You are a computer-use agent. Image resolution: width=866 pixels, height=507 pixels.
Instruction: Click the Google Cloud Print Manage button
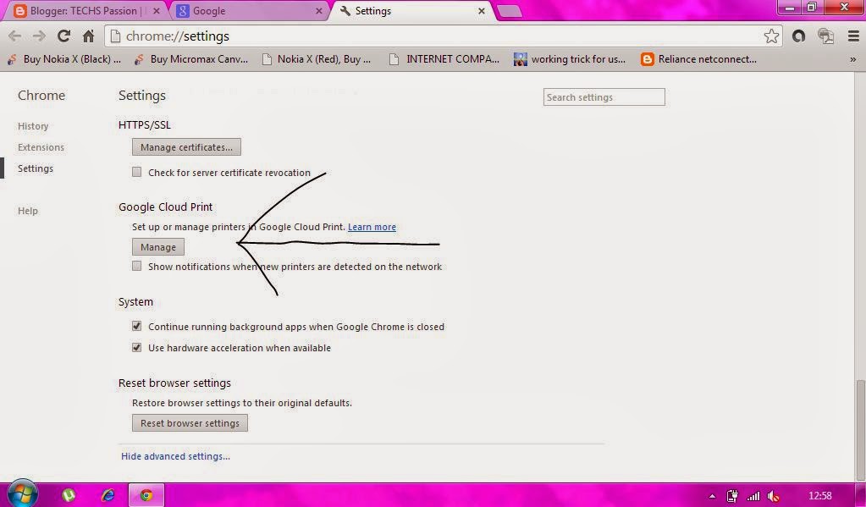[x=158, y=247]
